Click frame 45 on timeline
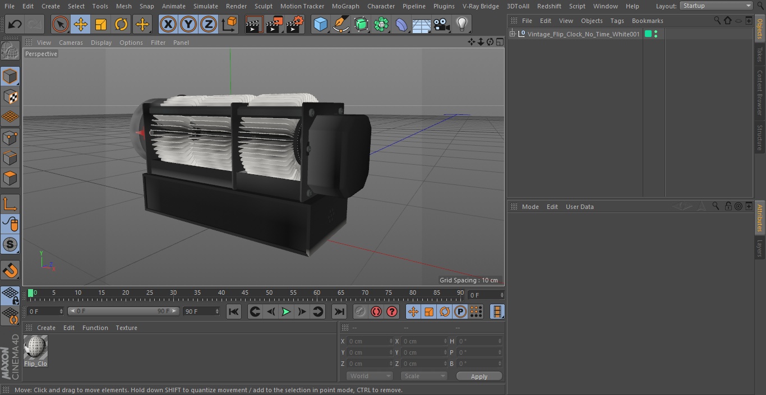Screen dimensions: 766x395 tap(245, 293)
